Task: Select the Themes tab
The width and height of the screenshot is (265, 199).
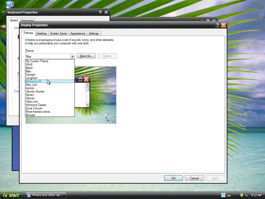Action: pyautogui.click(x=28, y=33)
